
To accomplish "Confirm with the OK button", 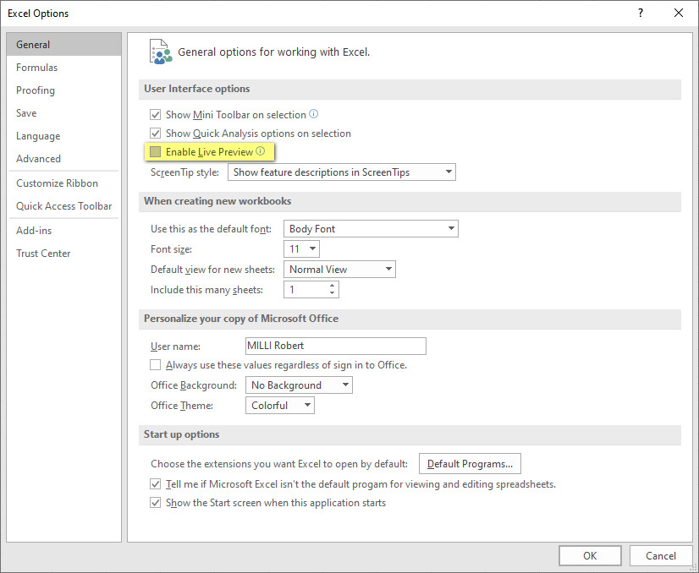I will (590, 555).
